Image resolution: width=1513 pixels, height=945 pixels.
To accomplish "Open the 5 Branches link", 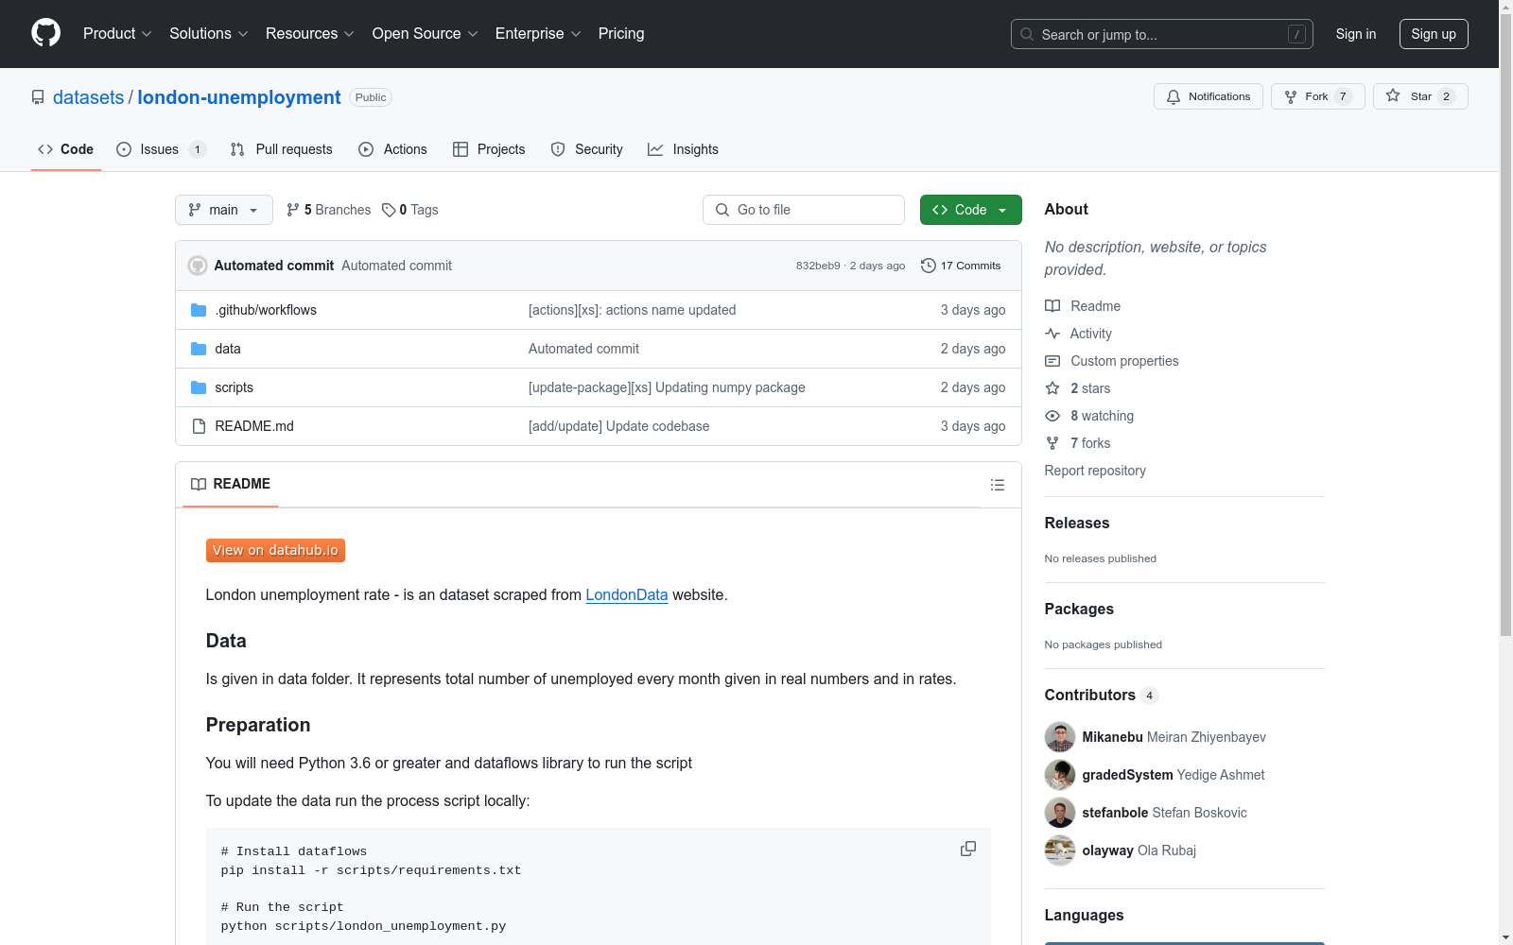I will point(328,210).
